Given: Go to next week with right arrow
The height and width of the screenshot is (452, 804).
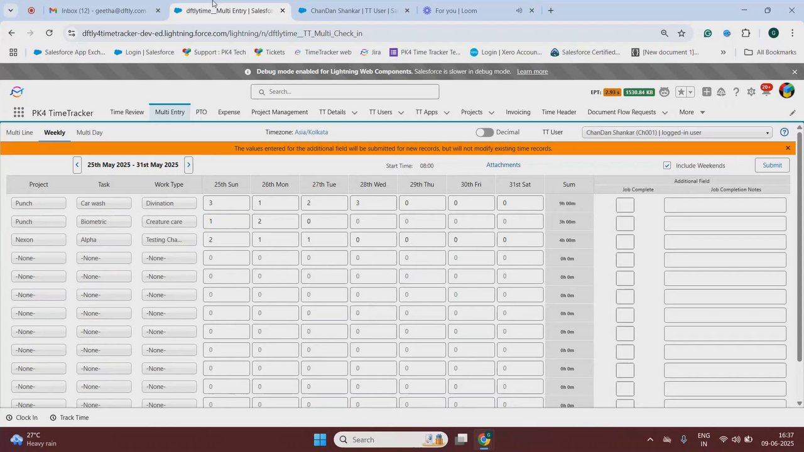Looking at the screenshot, I should pos(188,165).
